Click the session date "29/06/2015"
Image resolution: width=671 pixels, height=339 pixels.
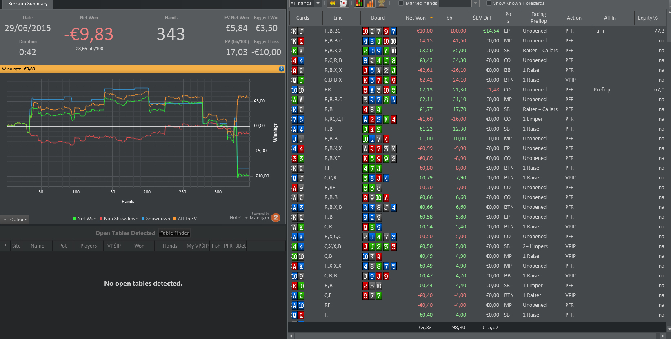[x=28, y=28]
